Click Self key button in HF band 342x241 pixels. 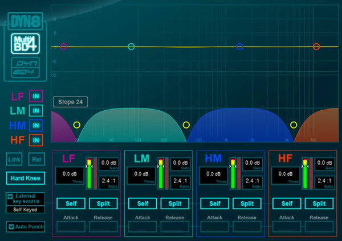[287, 203]
